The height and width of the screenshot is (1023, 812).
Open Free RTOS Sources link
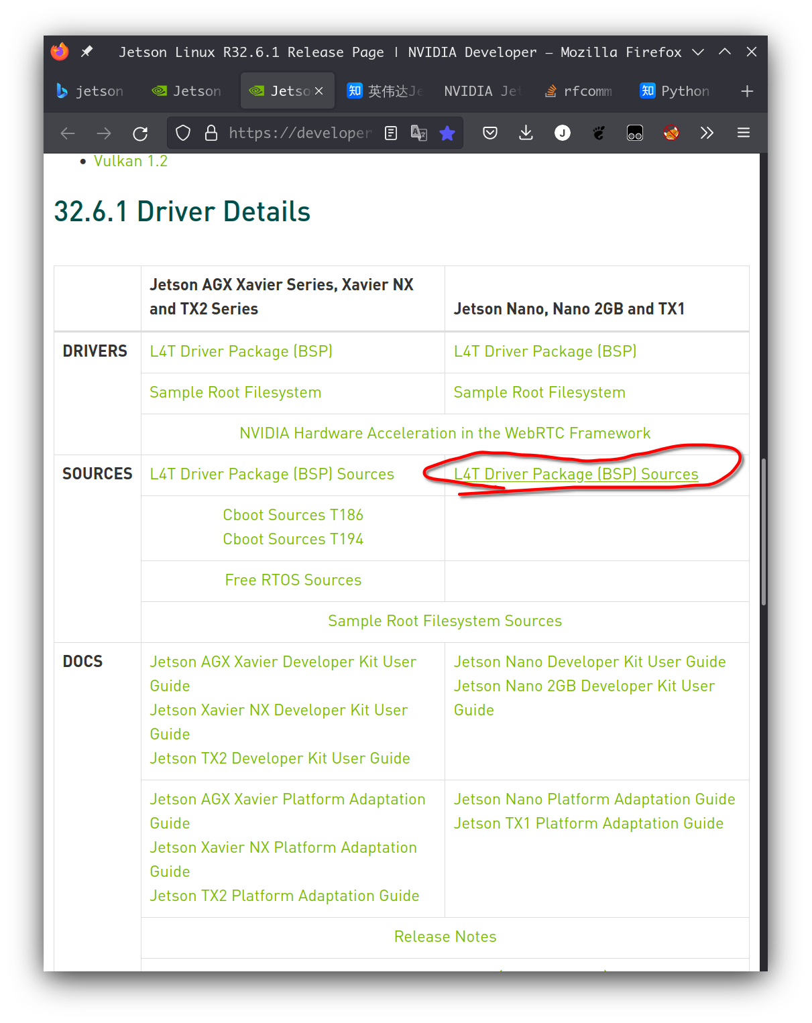(x=293, y=581)
